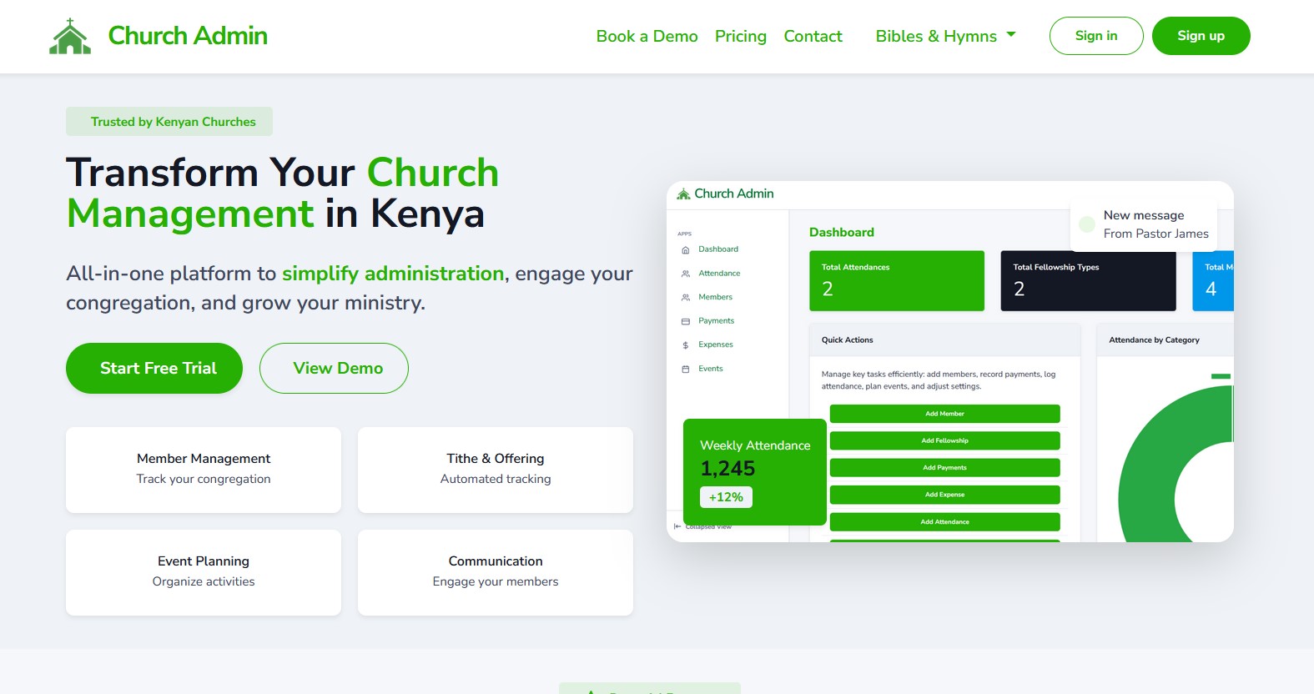The height and width of the screenshot is (694, 1314).
Task: Click the Events calendar icon in sidebar
Action: coord(686,369)
